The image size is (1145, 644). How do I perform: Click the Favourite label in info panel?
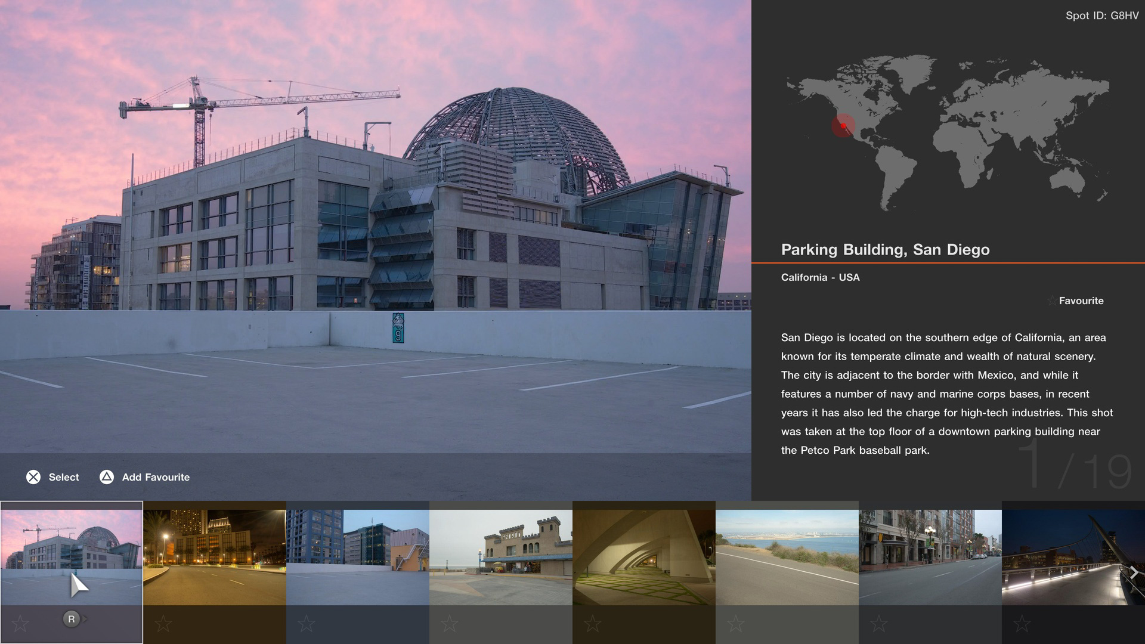tap(1081, 301)
